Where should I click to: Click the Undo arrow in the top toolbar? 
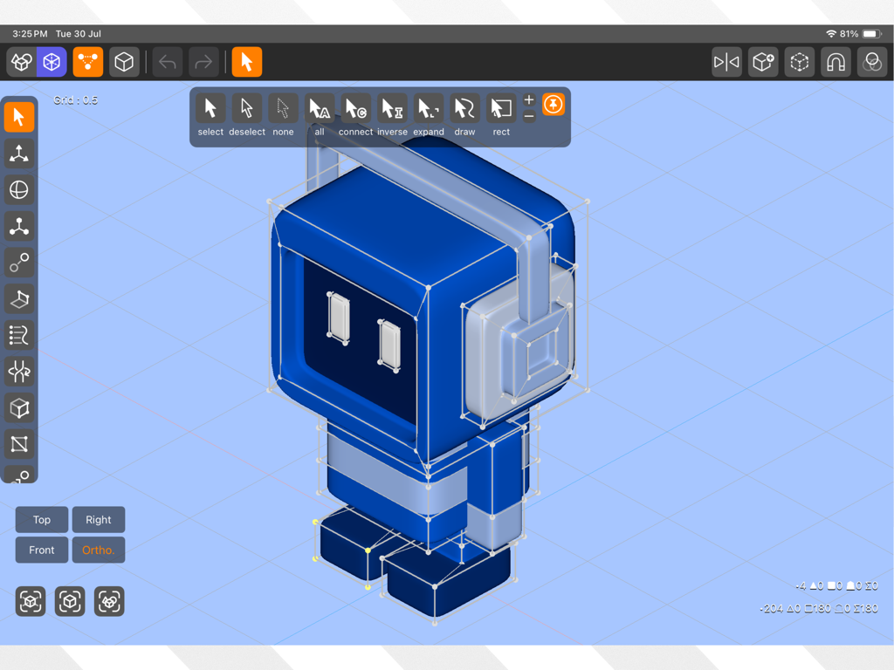point(167,62)
